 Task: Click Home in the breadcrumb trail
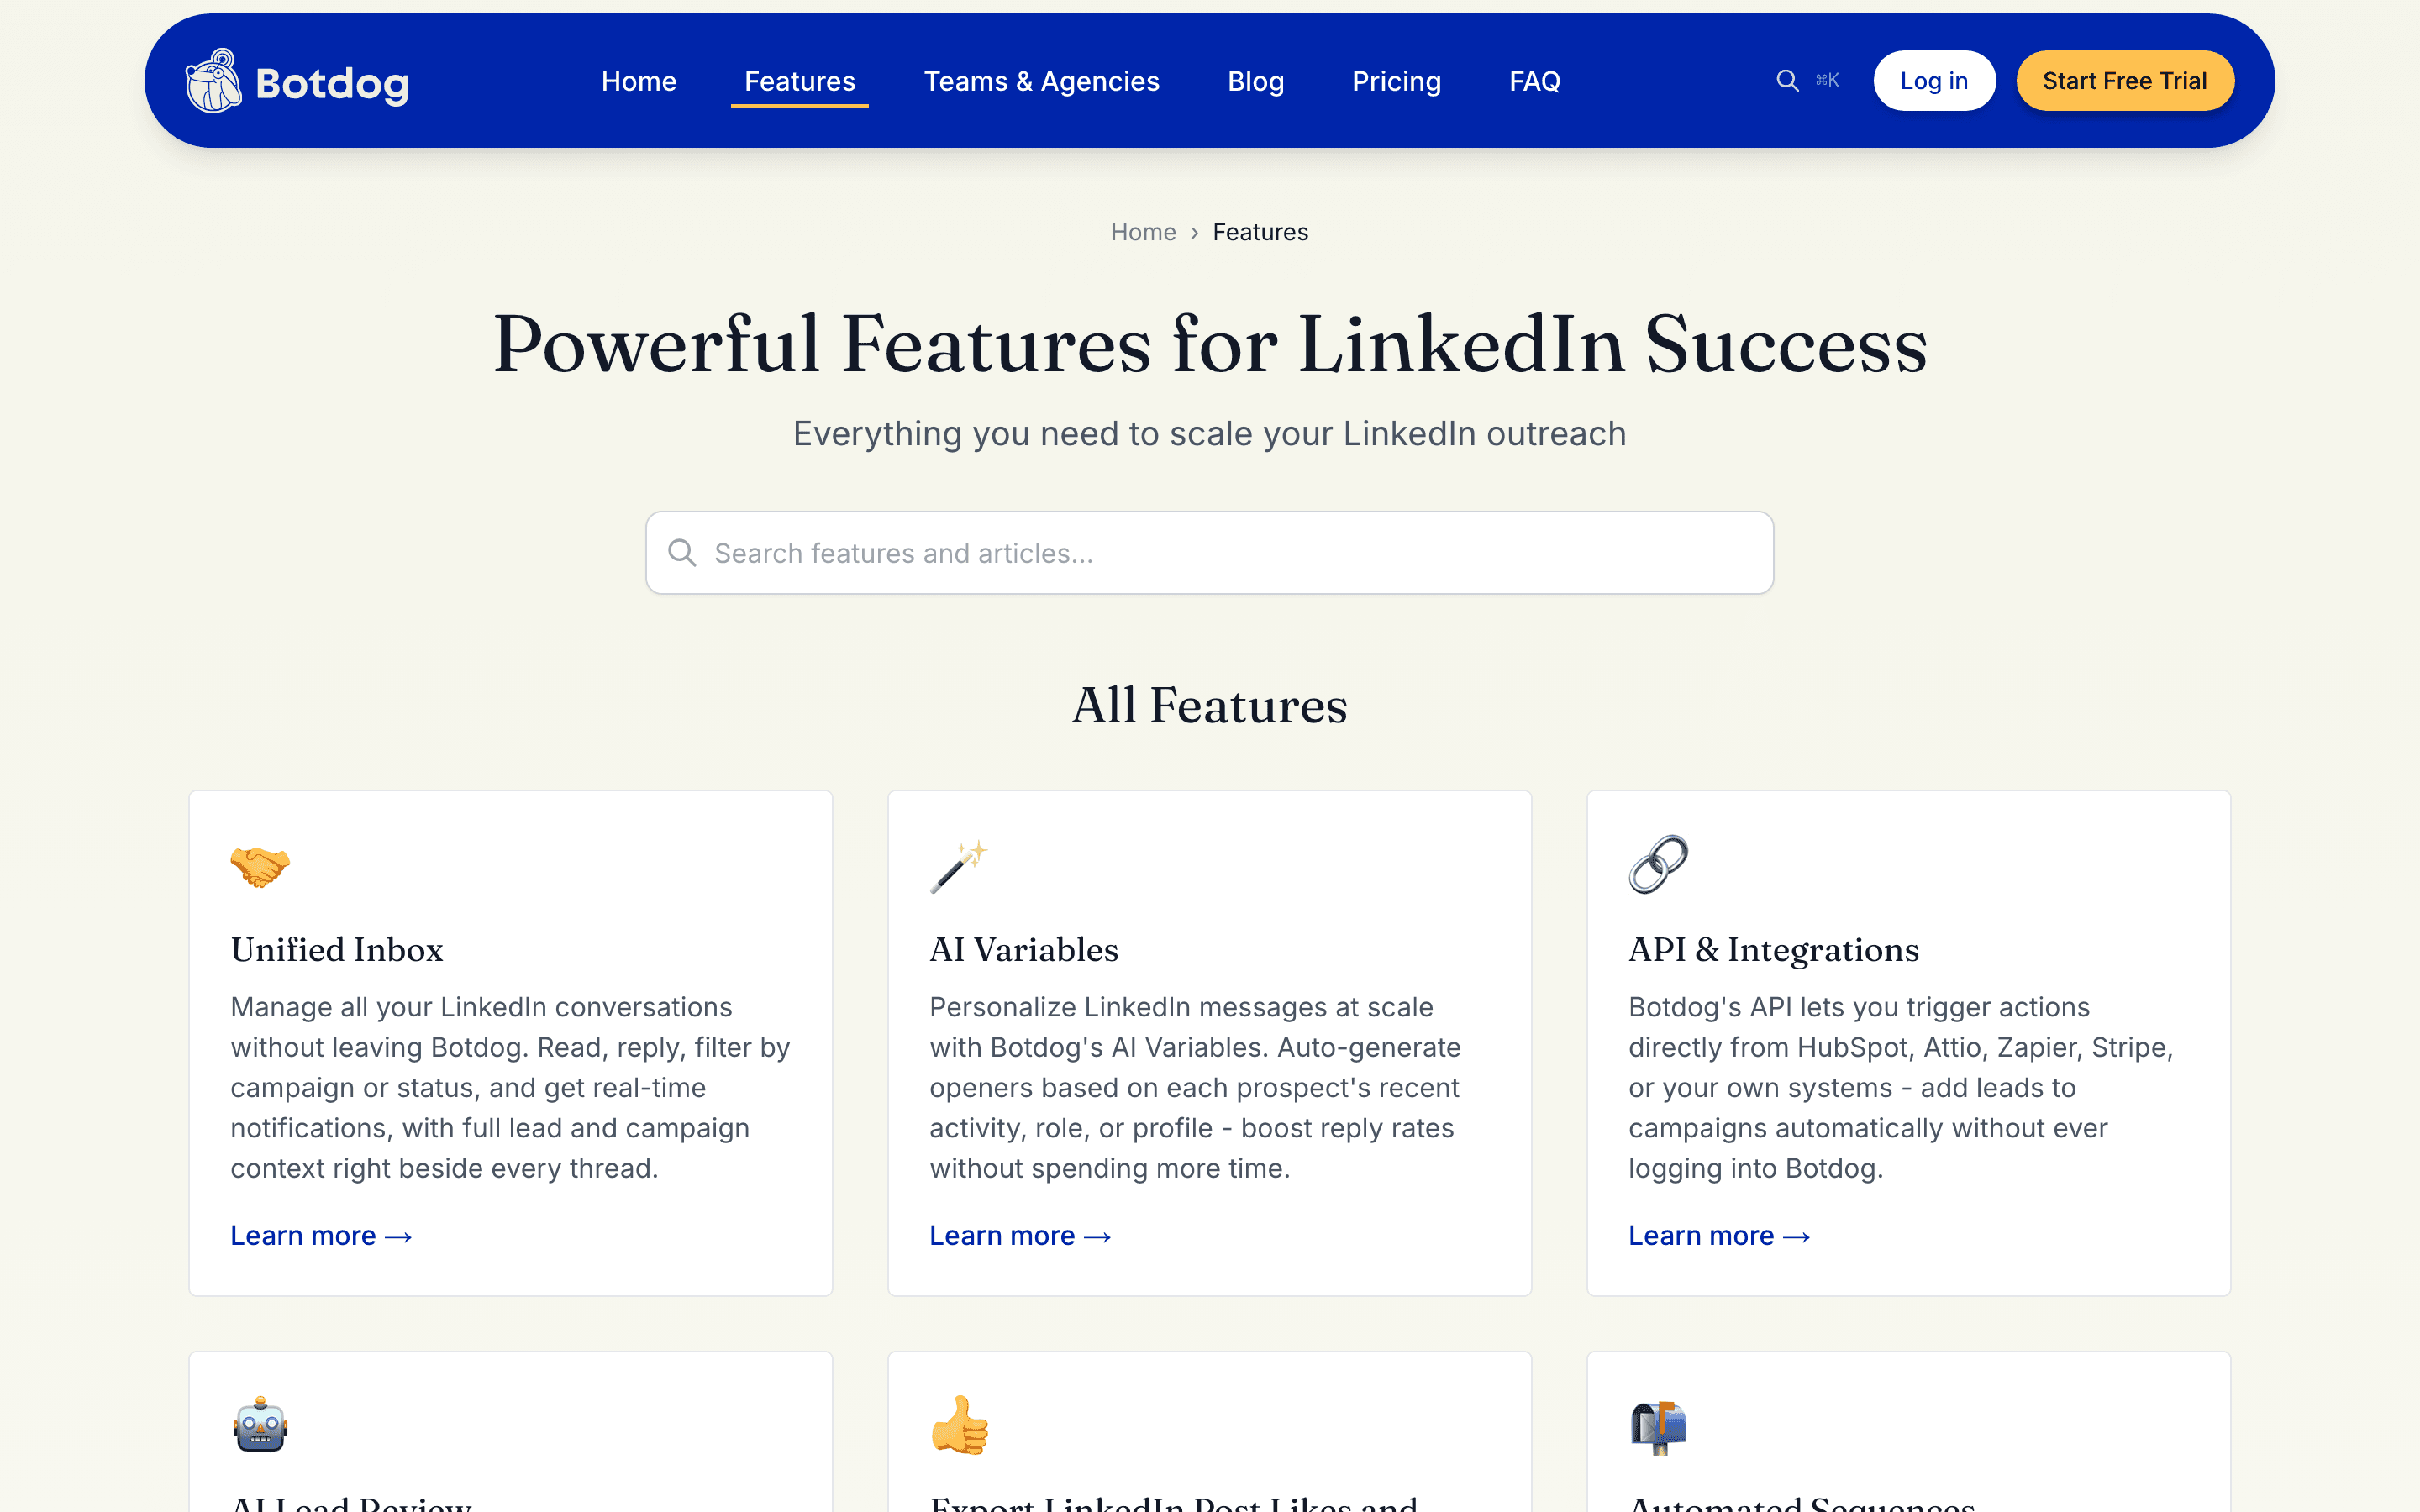(x=1143, y=232)
